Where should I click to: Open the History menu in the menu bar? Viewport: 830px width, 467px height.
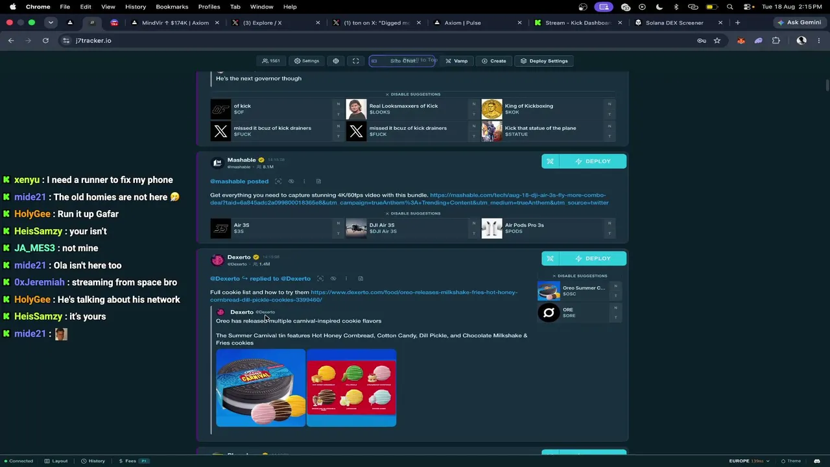click(x=136, y=7)
